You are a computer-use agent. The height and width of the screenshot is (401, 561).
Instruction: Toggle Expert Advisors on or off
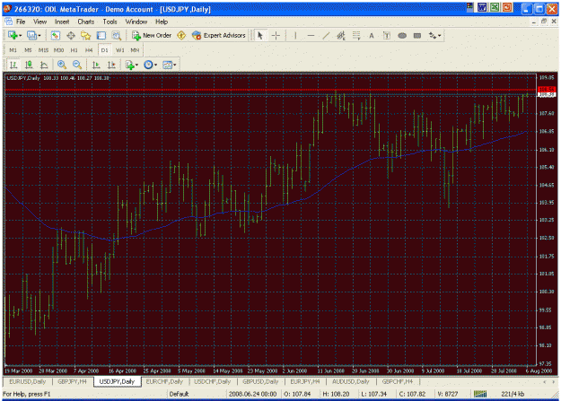click(219, 35)
